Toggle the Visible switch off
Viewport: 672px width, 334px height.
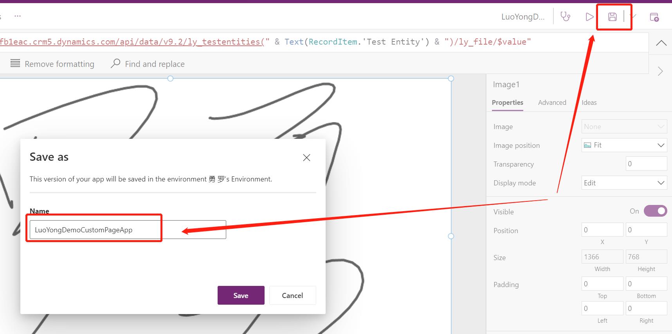[655, 211]
